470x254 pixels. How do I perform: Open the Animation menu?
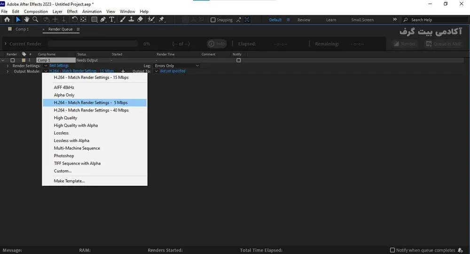pyautogui.click(x=92, y=11)
